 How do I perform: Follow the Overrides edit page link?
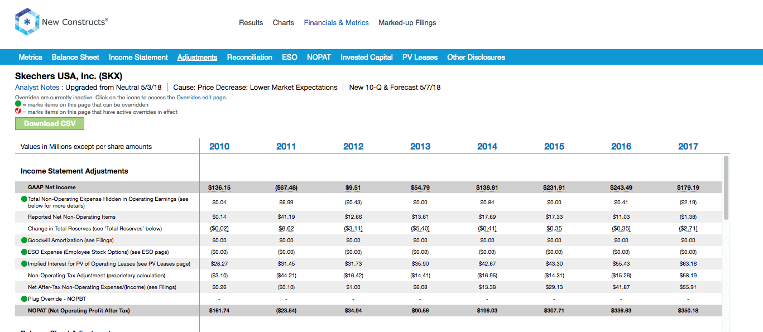201,98
